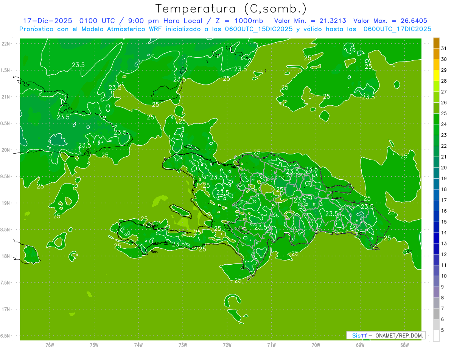Click the '17N' latitude axis label
The height and width of the screenshot is (350, 454).
(x=6, y=309)
